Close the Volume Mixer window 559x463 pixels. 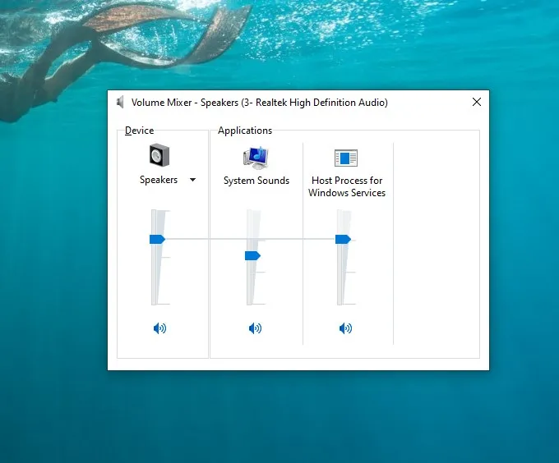click(477, 103)
